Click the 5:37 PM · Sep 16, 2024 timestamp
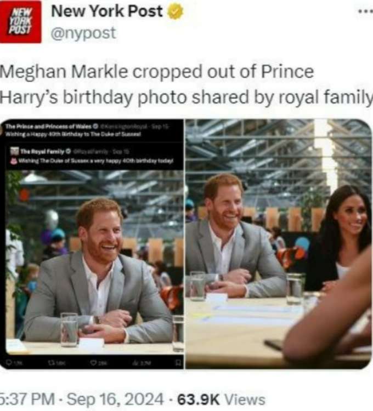 coord(81,399)
